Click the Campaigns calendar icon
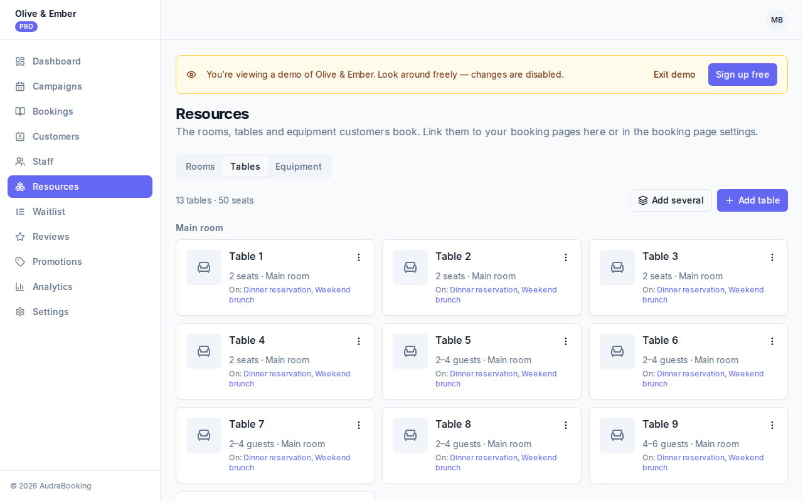 pos(20,86)
